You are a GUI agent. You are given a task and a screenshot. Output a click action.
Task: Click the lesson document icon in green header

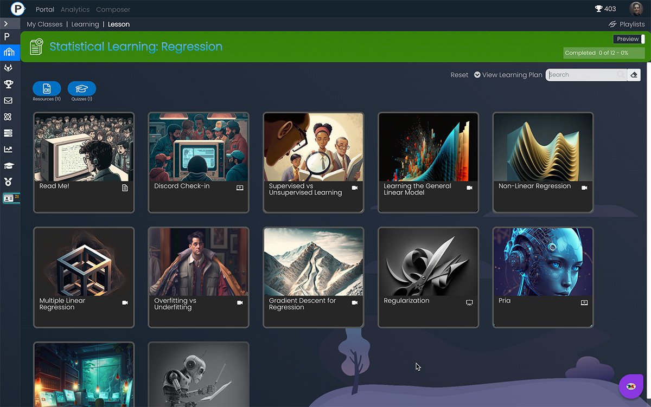[36, 47]
